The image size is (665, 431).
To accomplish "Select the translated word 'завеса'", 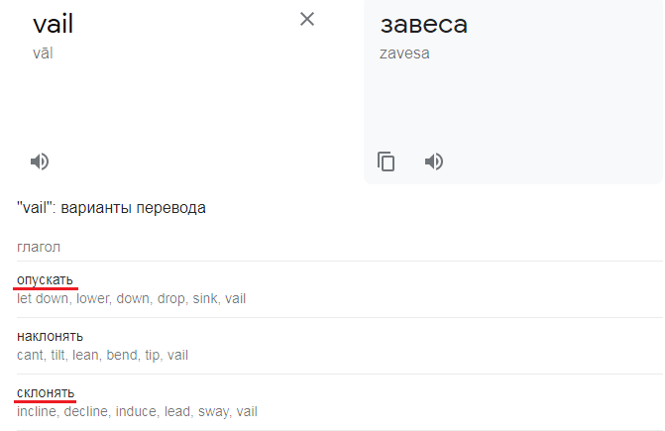I will tap(424, 24).
